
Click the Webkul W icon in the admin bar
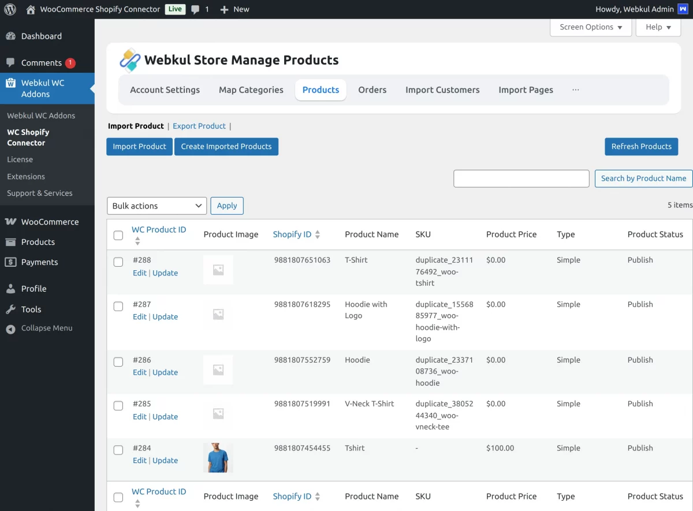click(x=684, y=9)
